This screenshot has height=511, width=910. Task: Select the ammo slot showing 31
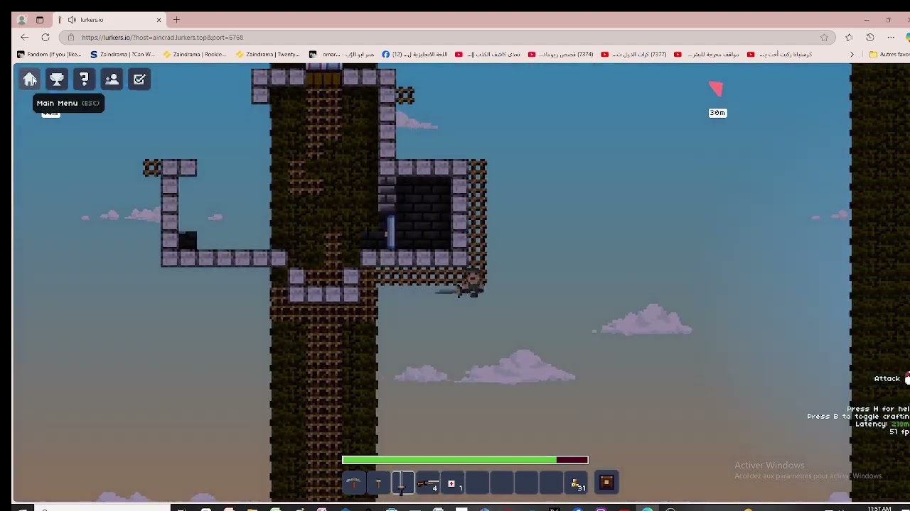pyautogui.click(x=577, y=483)
